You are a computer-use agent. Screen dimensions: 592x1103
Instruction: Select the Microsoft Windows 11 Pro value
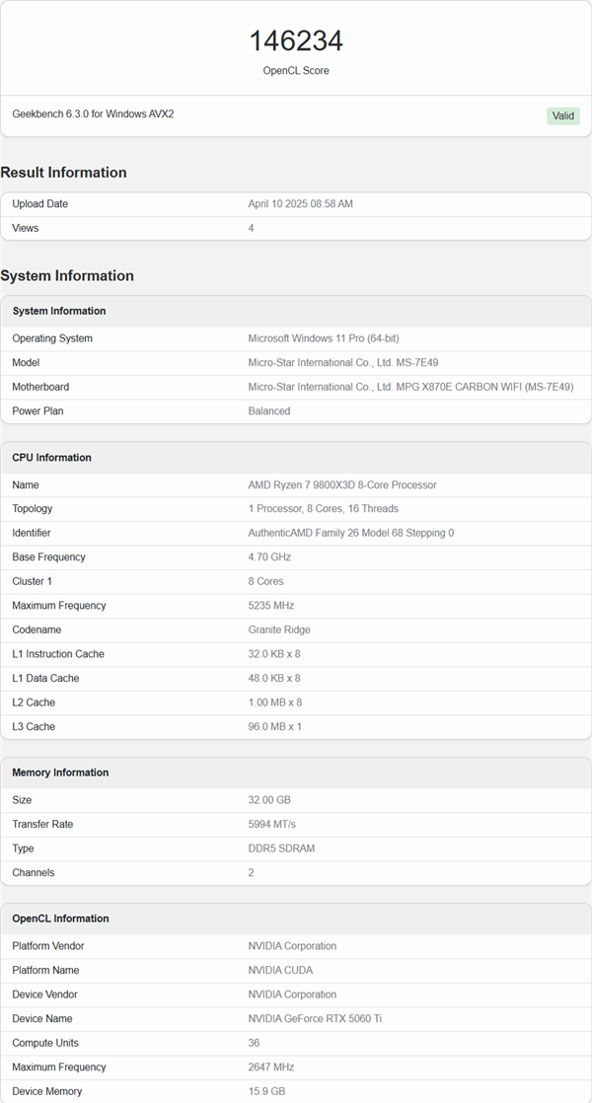[323, 338]
